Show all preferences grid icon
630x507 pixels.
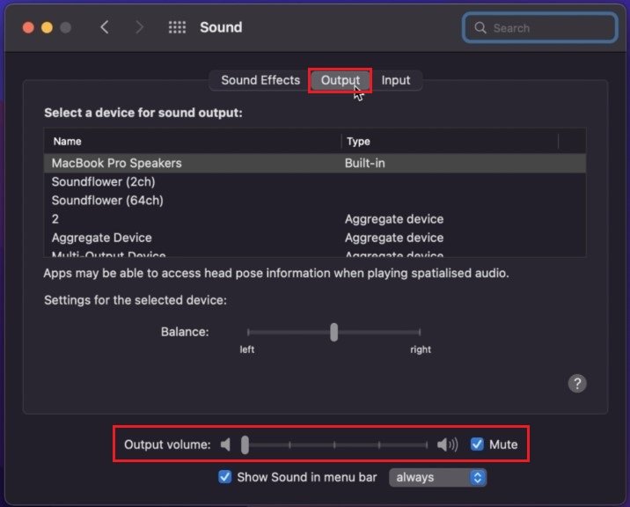[177, 27]
